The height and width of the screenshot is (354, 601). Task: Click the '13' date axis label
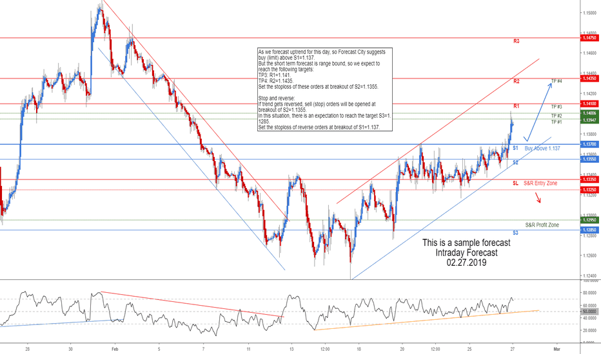[291, 349]
